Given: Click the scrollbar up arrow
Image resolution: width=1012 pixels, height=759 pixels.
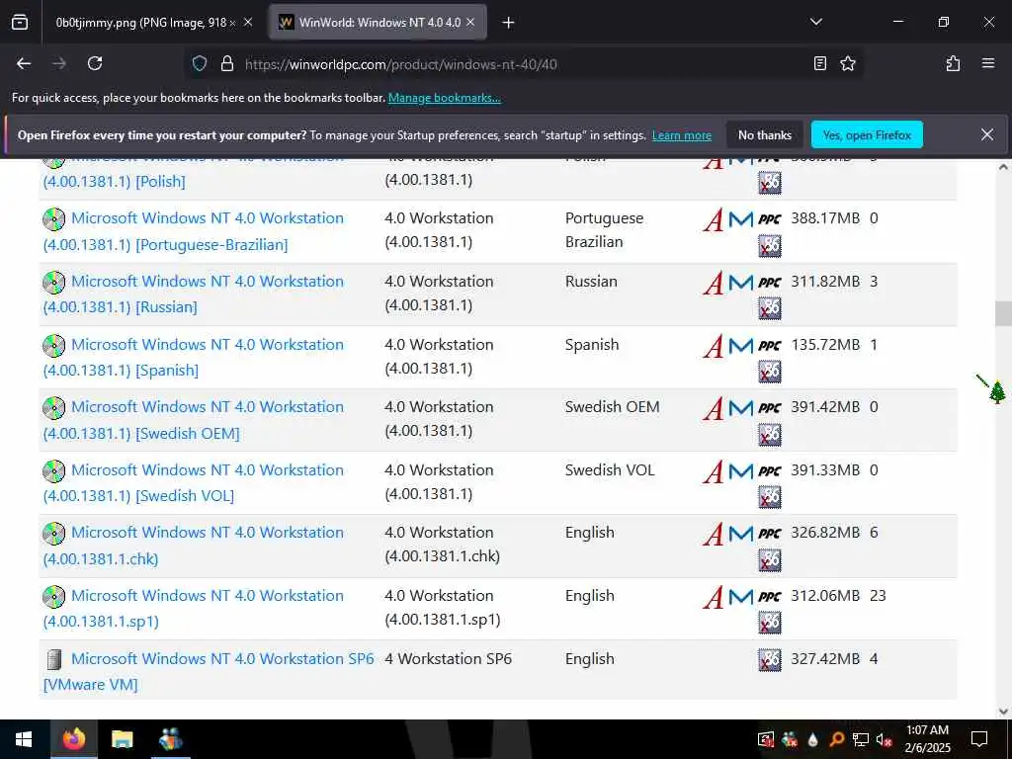Looking at the screenshot, I should [x=1003, y=166].
